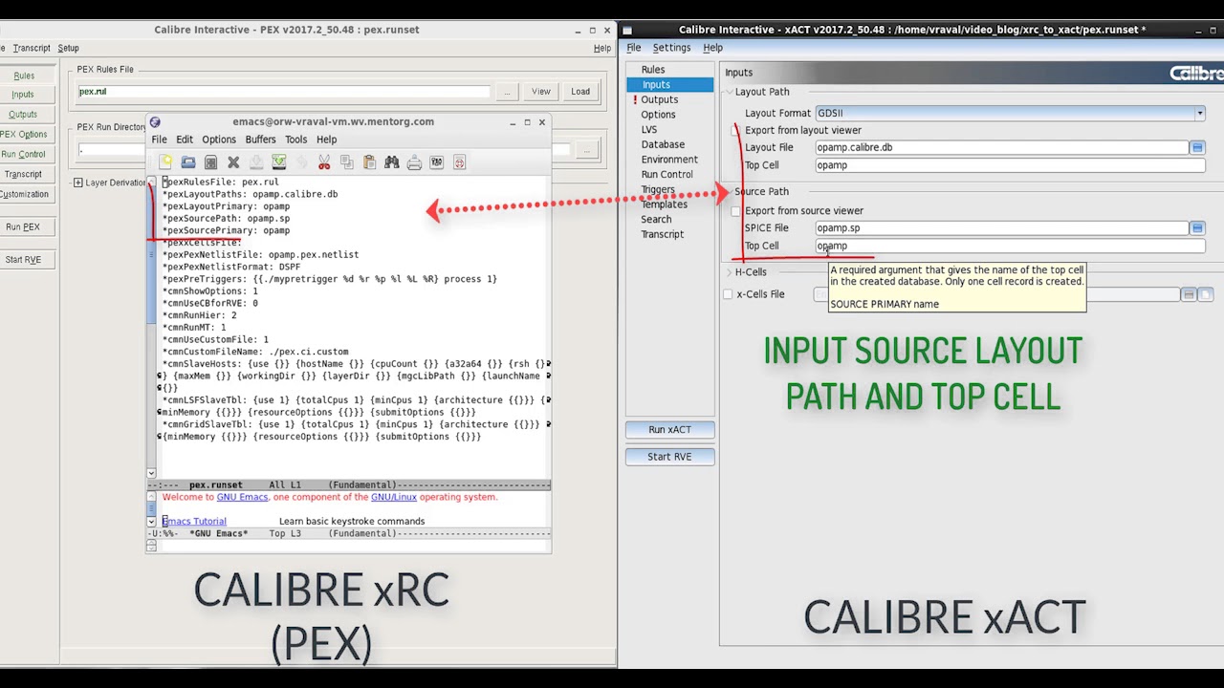Click the Preferences icon in emacs toolbar

tap(436, 162)
